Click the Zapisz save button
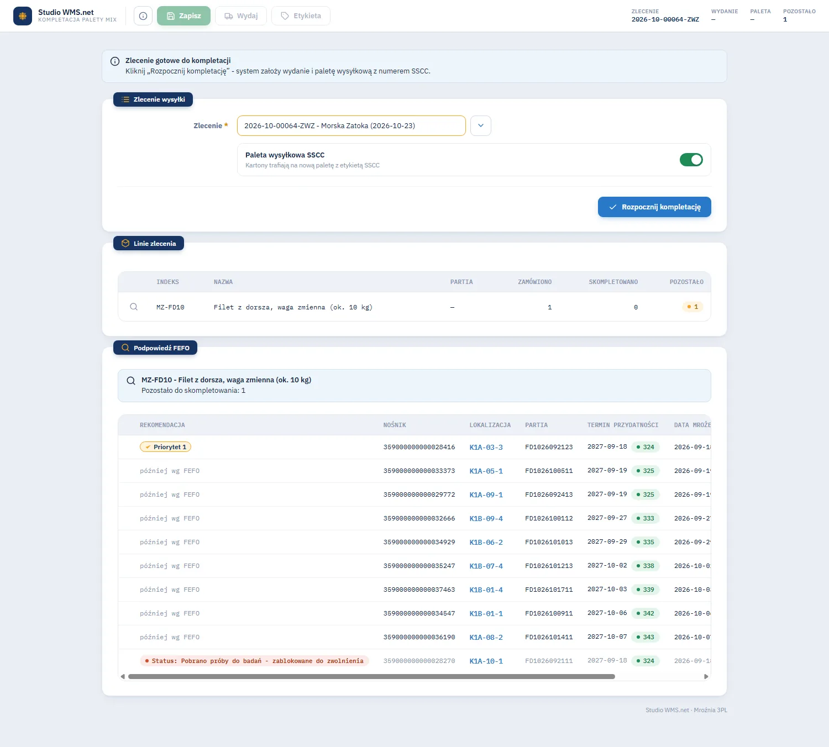This screenshot has height=747, width=829. [184, 16]
